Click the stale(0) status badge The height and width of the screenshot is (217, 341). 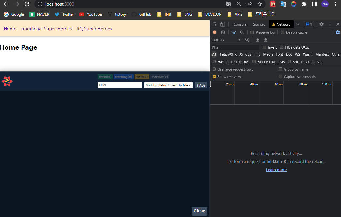pos(142,77)
